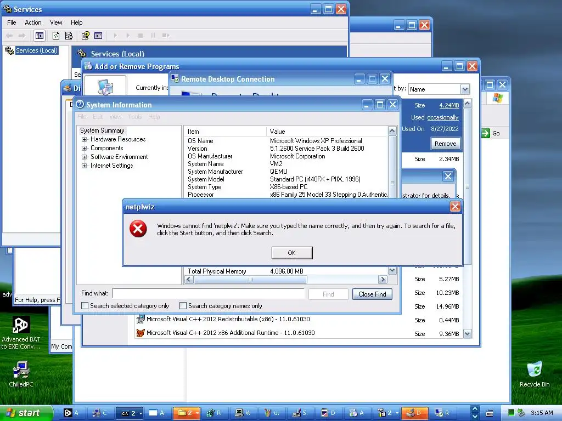Click scroll-right arrow of System Information list
The width and height of the screenshot is (562, 421).
[x=383, y=279]
